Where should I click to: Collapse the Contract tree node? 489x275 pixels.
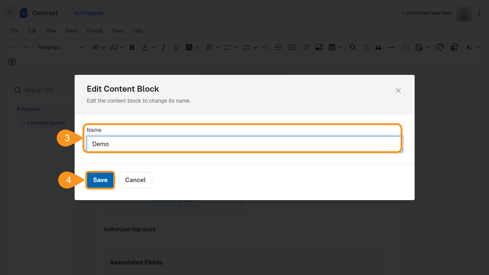point(18,109)
